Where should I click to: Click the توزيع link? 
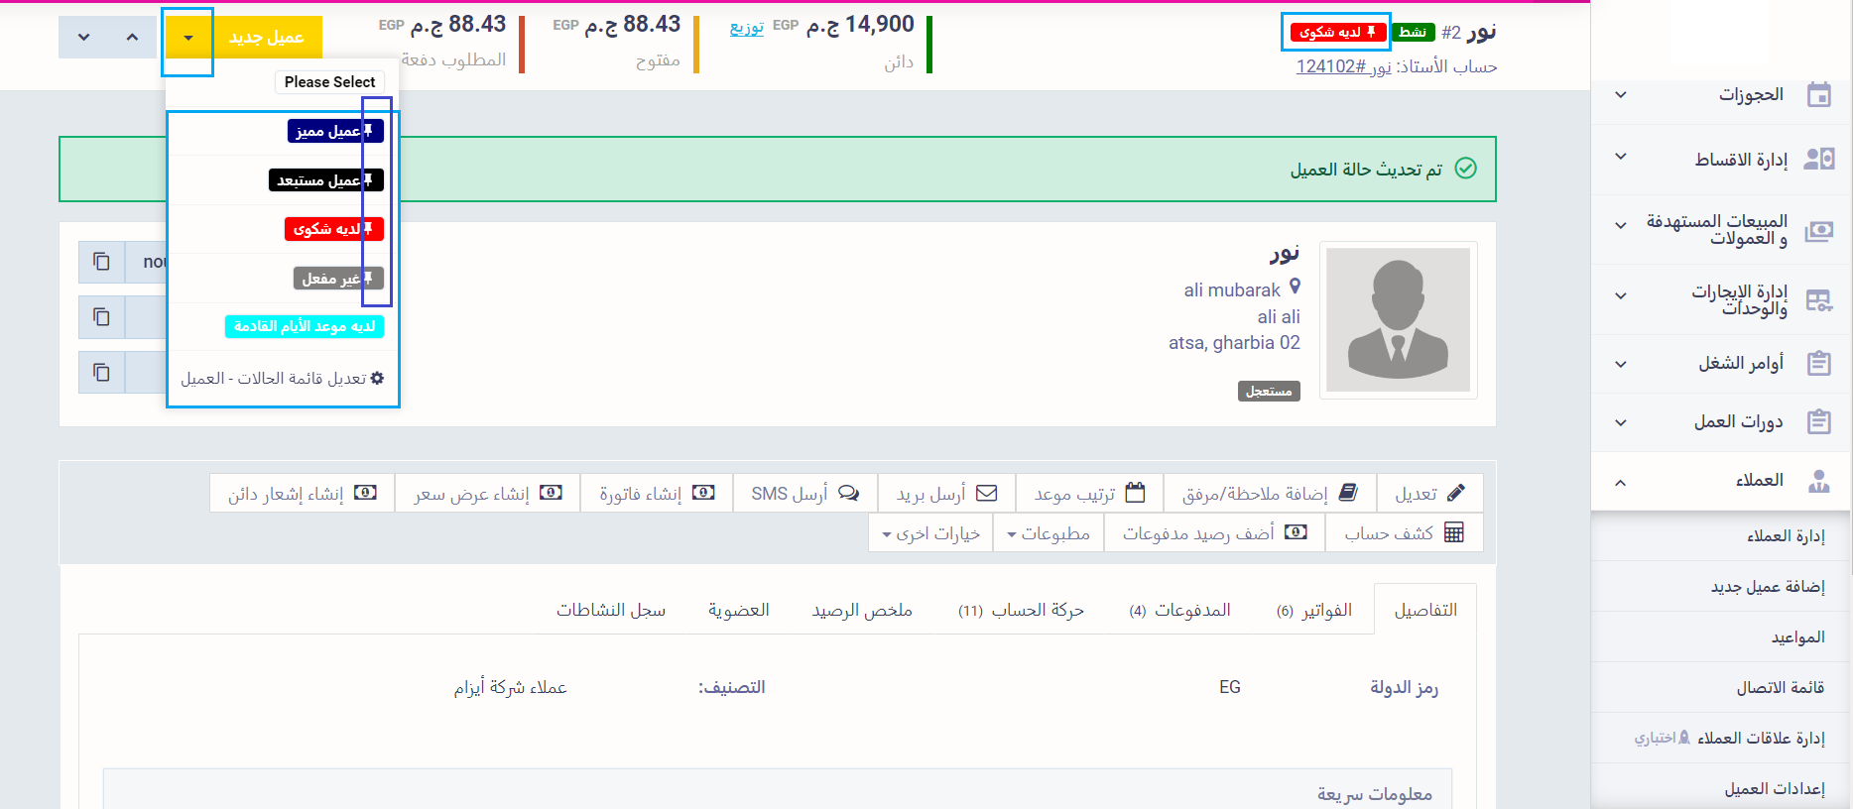pyautogui.click(x=746, y=27)
